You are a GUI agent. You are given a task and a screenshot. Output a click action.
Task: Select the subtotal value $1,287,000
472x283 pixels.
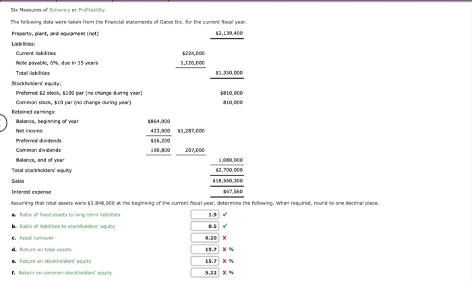tap(191, 131)
